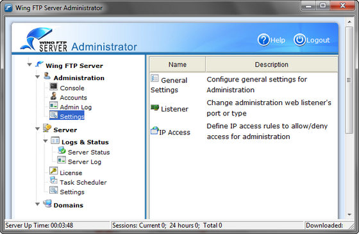Open Server Status entry
This screenshot has width=359, height=234.
(x=89, y=153)
